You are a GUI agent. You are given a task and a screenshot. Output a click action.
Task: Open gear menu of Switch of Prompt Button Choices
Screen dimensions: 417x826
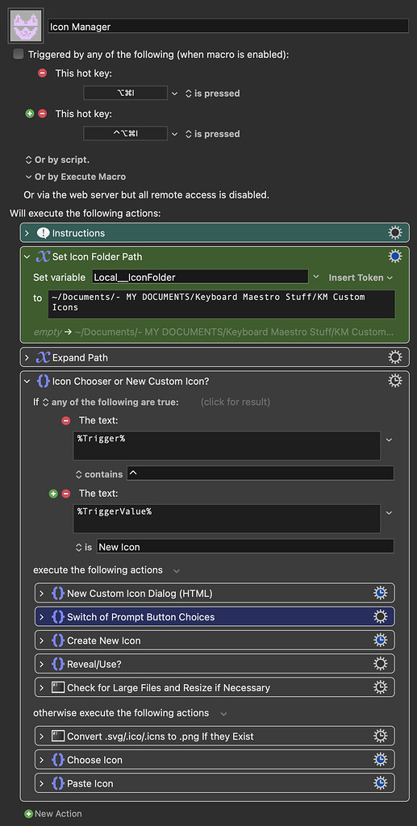(x=380, y=617)
